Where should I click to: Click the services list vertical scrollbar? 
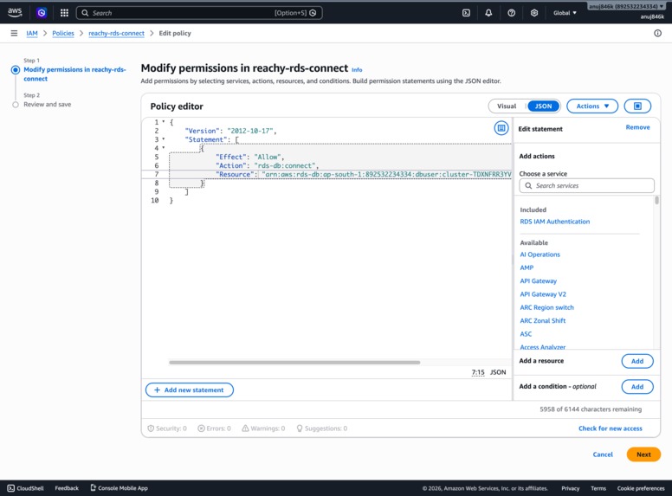click(656, 201)
